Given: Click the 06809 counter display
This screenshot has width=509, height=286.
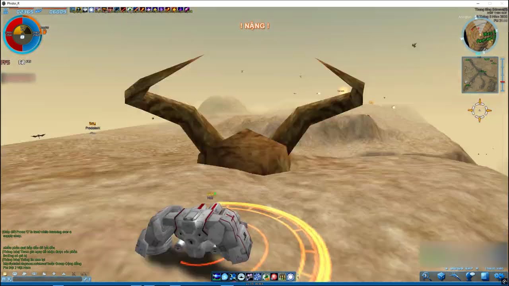Looking at the screenshot, I should (58, 12).
